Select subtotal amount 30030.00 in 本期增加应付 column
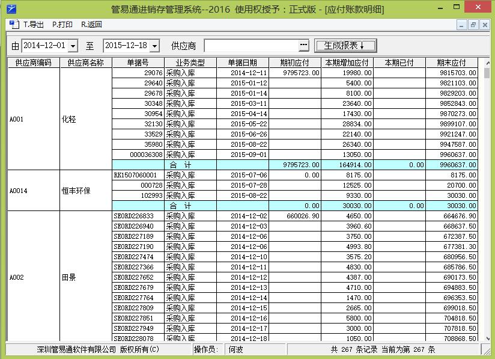 (x=347, y=206)
